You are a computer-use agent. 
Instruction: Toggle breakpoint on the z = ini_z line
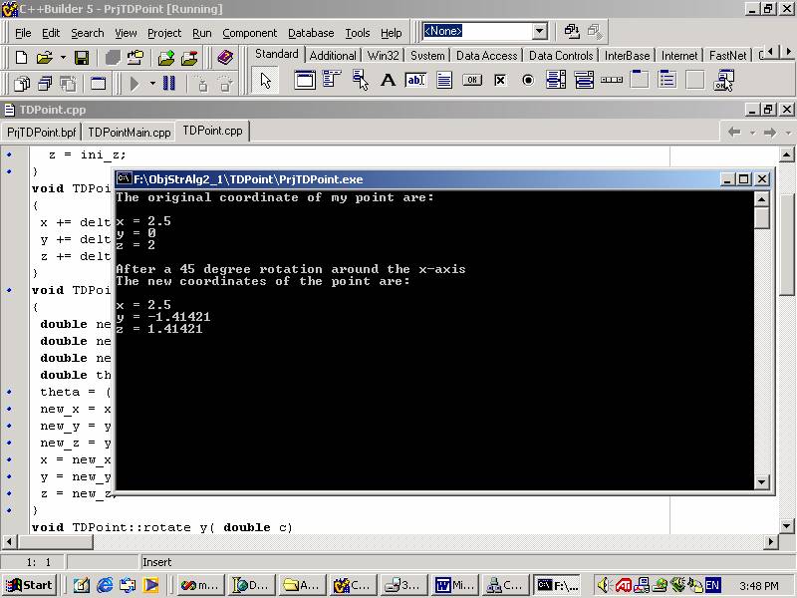point(10,154)
